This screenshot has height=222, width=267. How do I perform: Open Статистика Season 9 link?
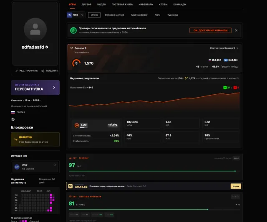222,48
